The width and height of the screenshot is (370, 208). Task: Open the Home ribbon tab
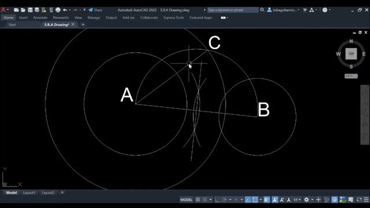coord(9,17)
